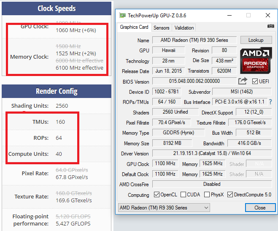
Task: Click the Technology field 28 nm
Action: coord(169,61)
